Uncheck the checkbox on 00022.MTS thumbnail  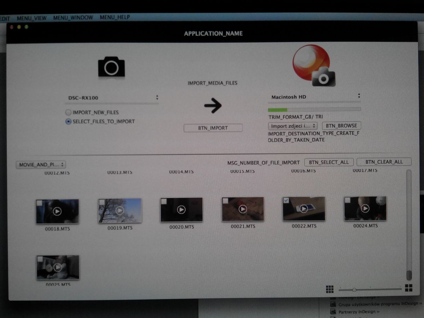(286, 201)
